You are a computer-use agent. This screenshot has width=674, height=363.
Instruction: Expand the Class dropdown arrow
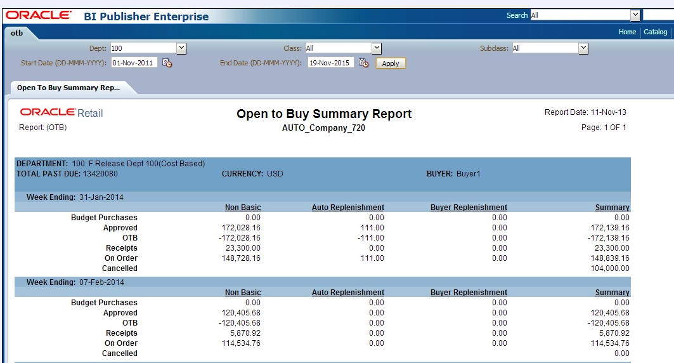(377, 48)
